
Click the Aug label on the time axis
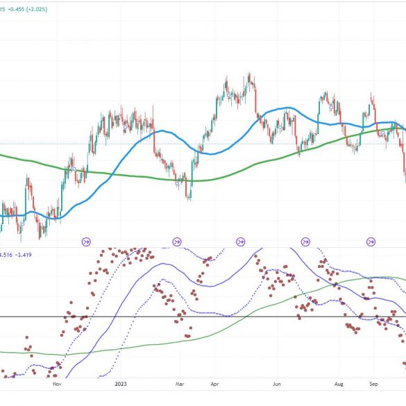click(339, 384)
